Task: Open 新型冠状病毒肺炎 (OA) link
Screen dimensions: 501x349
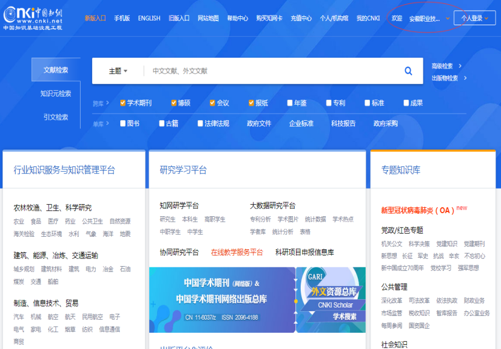Action: click(418, 210)
